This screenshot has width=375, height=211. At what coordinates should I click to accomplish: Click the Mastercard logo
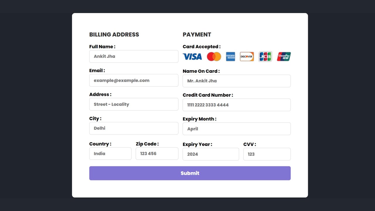[x=214, y=57]
